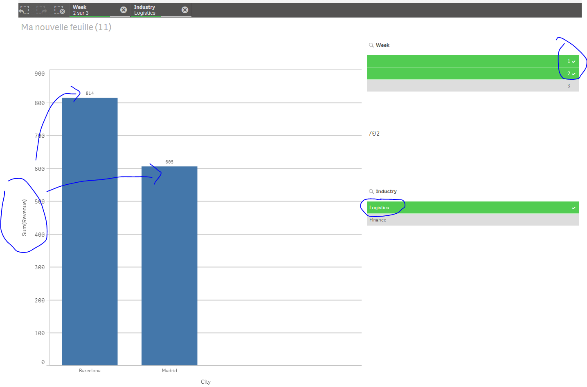
Task: Select the Barcelona bar in chart
Action: [x=90, y=231]
